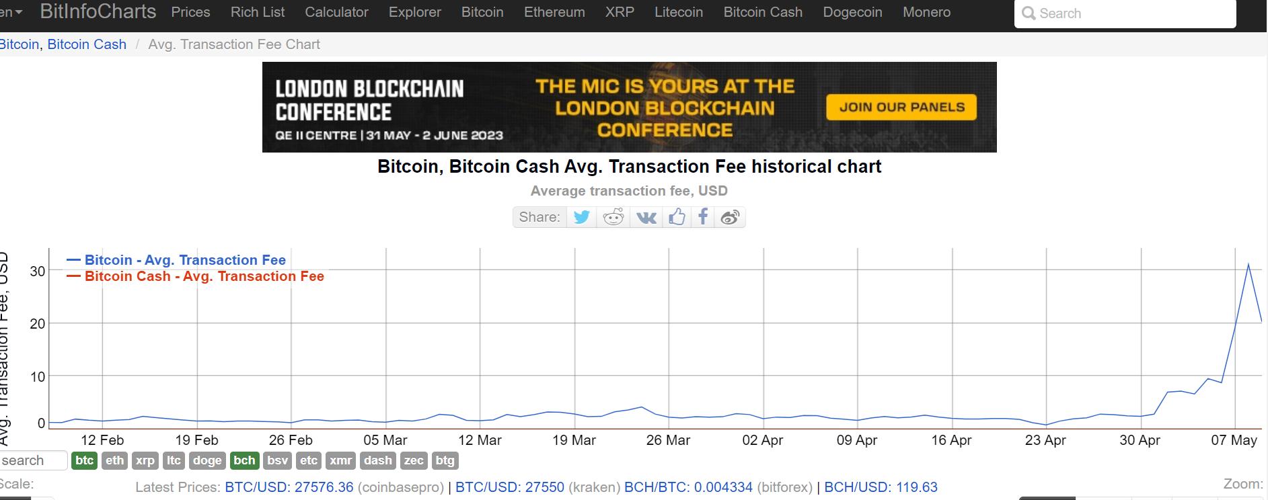Share chart on Reddit
This screenshot has height=500, width=1268.
point(613,217)
